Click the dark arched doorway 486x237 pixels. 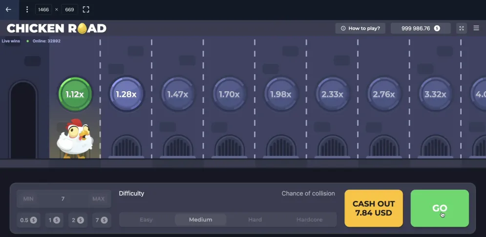[23, 120]
